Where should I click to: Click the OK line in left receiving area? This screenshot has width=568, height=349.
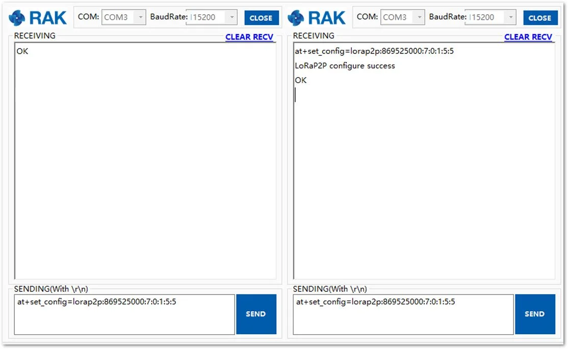22,51
